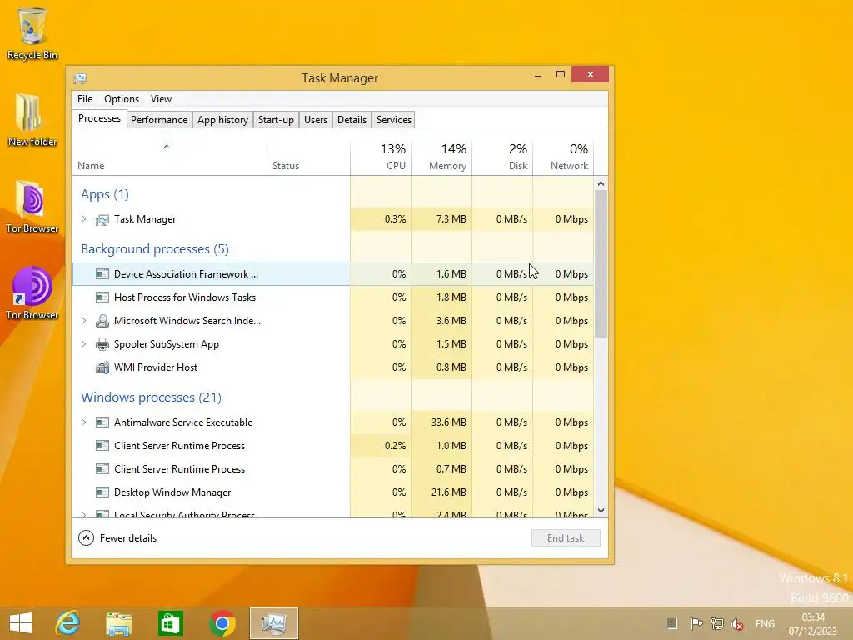853x640 pixels.
Task: Expand the Antimalware Service Executable row
Action: coord(84,422)
